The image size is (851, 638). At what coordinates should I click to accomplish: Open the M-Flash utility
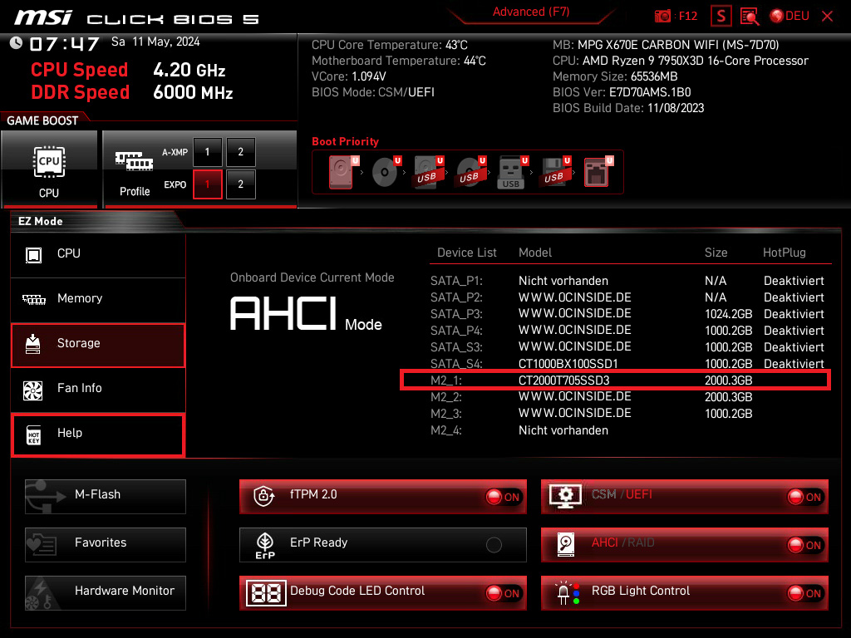coord(106,495)
